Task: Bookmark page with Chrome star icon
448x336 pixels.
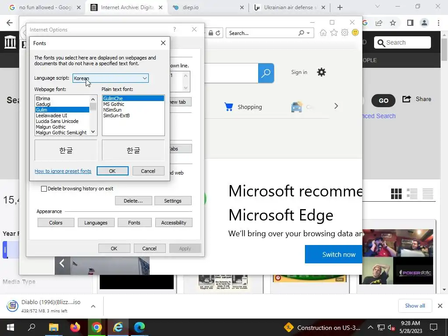Action: pyautogui.click(x=393, y=23)
